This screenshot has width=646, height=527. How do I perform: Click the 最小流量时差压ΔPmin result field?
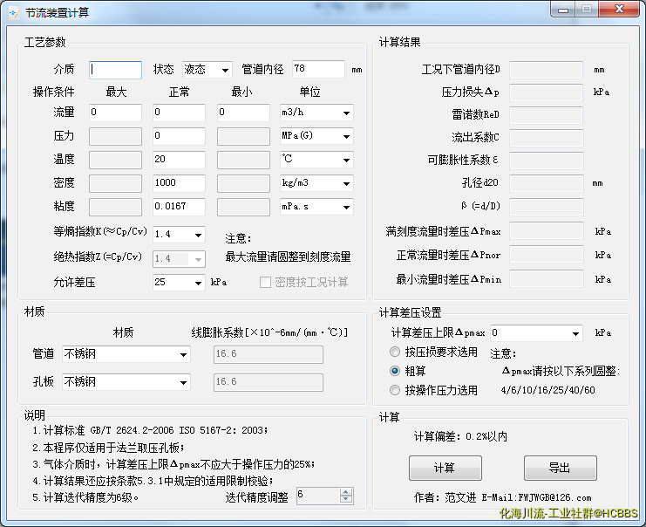(547, 278)
